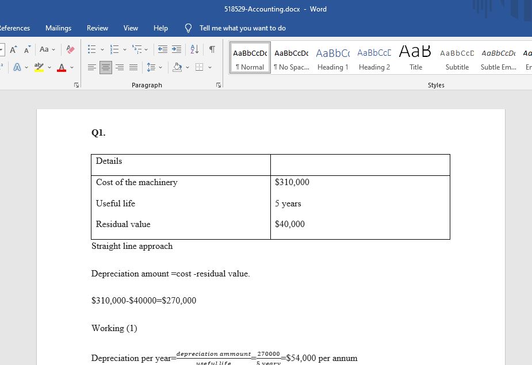532x365 pixels.
Task: Increase paragraph indent
Action: tap(177, 49)
